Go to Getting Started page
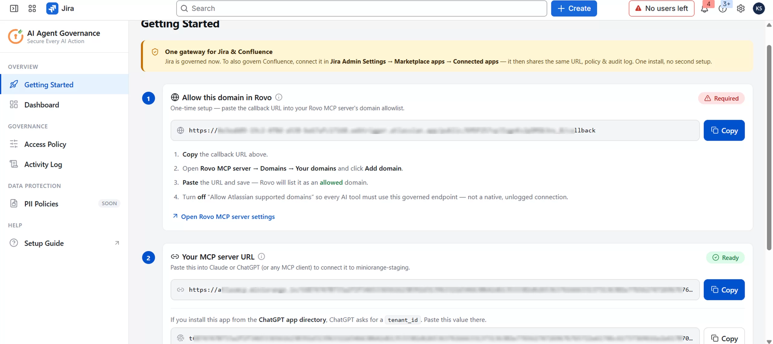The image size is (773, 344). tap(65, 84)
